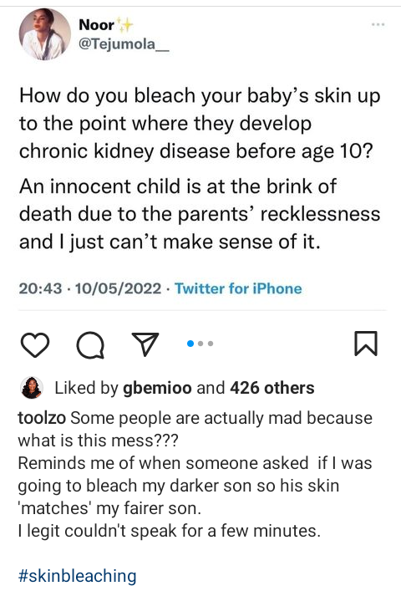Open the @Tejumola__ handle
Image resolution: width=401 pixels, height=591 pixels.
(x=124, y=44)
